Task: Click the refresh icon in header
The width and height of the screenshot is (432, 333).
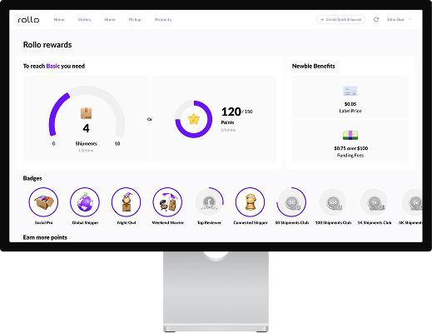Action: click(x=376, y=19)
